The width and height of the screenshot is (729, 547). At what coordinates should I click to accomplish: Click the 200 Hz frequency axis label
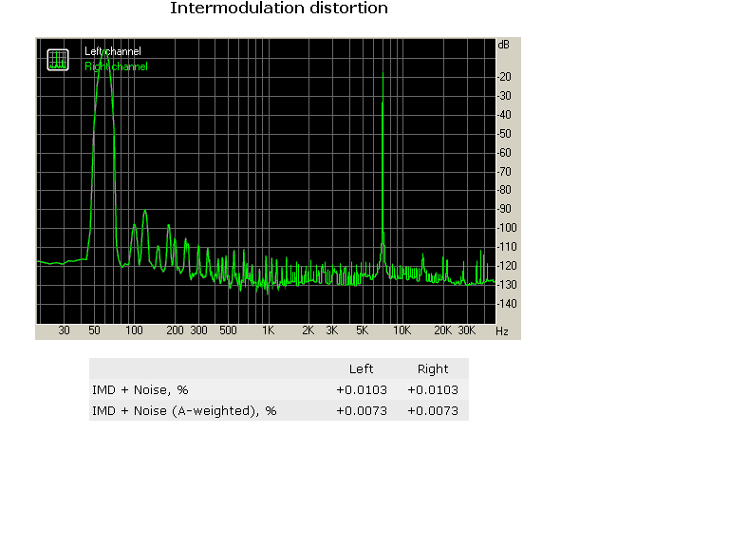click(175, 330)
